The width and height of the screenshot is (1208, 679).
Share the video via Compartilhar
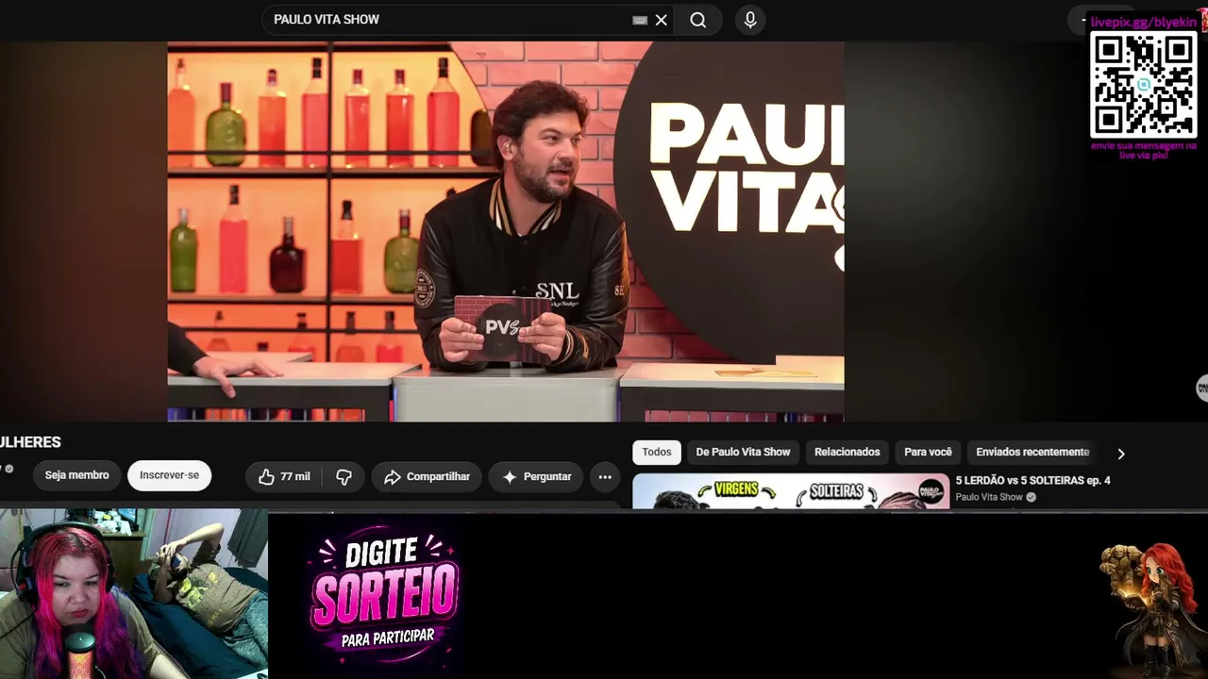pos(427,477)
